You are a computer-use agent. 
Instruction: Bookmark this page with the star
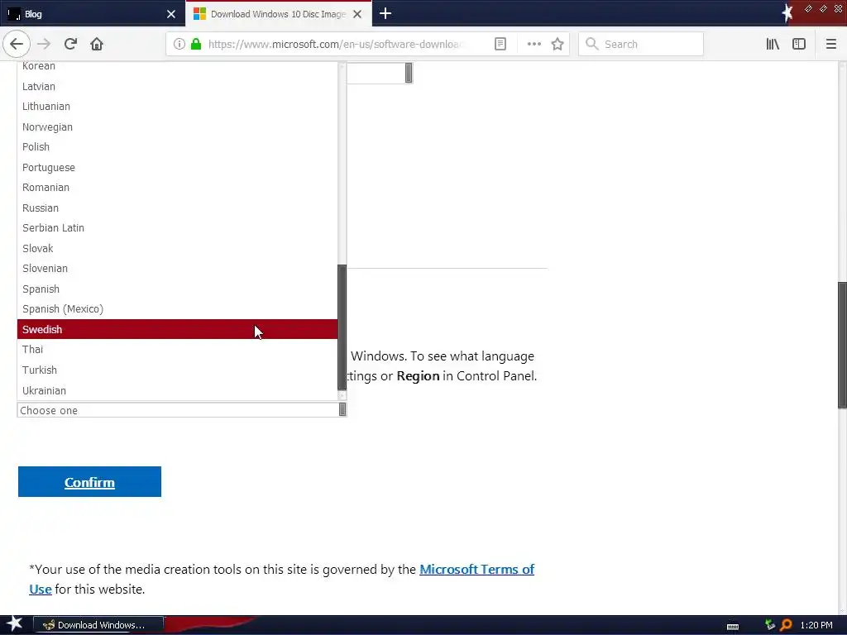(557, 44)
